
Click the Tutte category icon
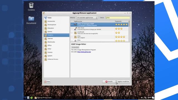(46, 18)
